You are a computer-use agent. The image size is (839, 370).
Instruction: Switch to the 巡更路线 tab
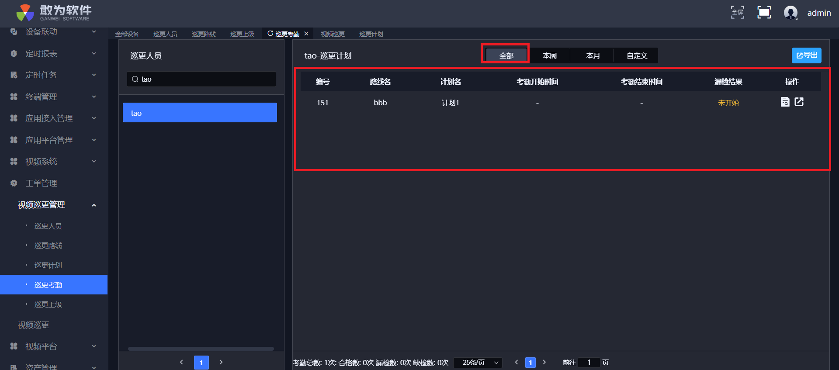point(204,34)
